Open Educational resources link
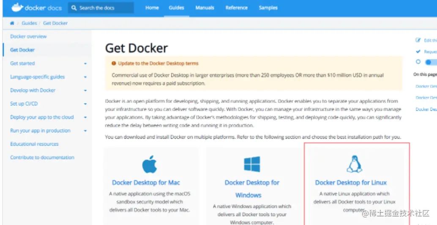The width and height of the screenshot is (437, 225). (x=34, y=144)
